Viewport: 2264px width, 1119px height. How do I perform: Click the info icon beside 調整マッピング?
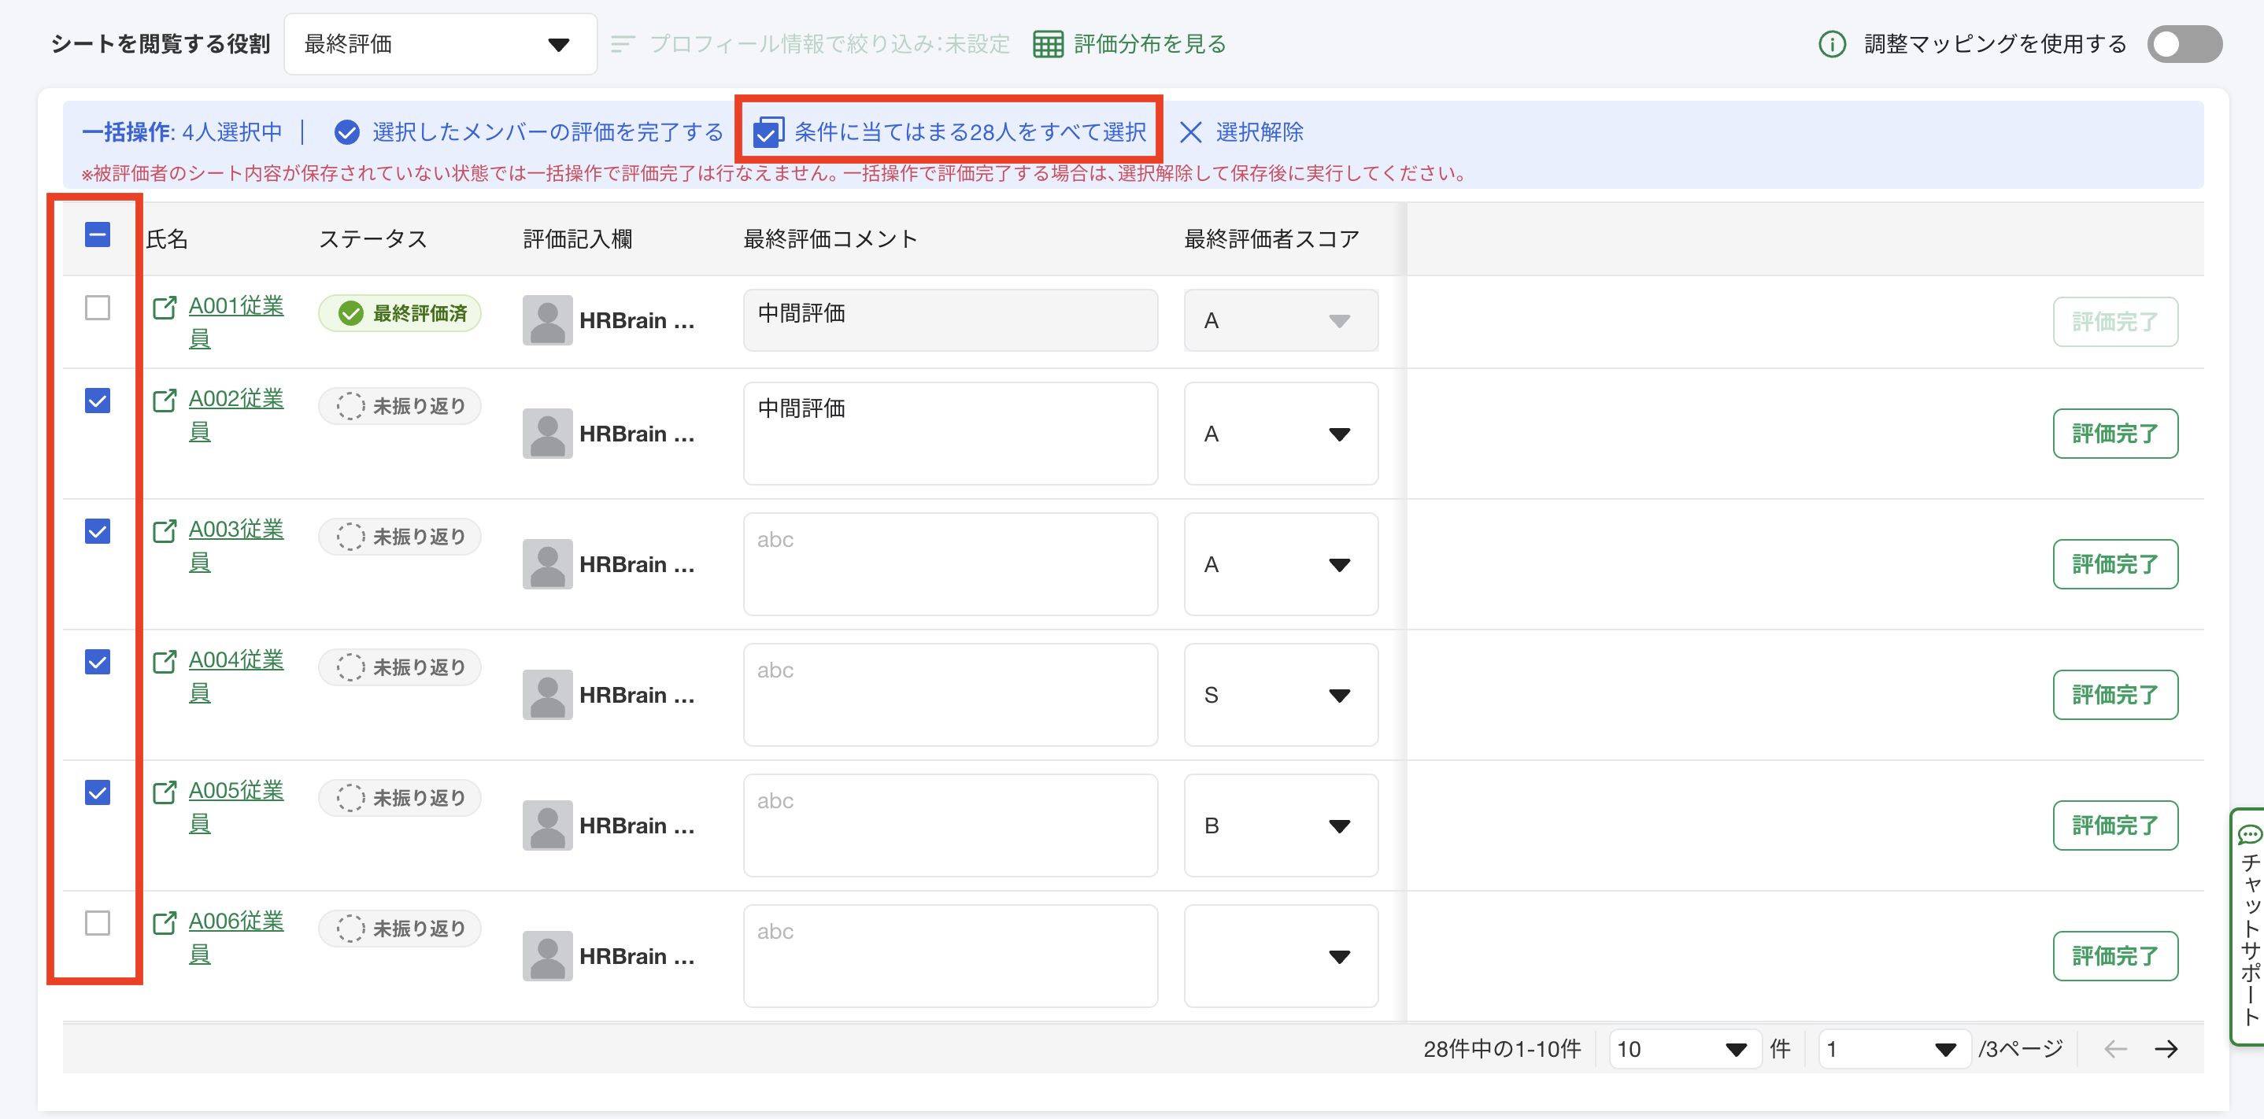(1832, 44)
